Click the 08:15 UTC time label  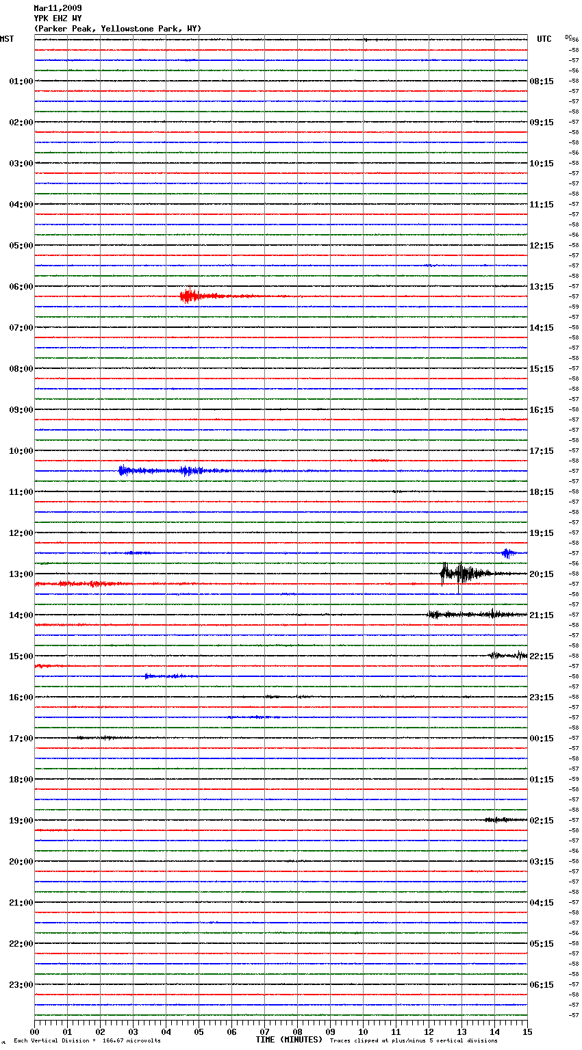(x=542, y=81)
